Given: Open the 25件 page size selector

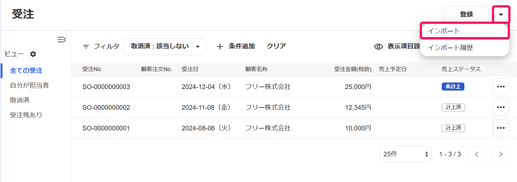Looking at the screenshot, I should click(x=405, y=154).
